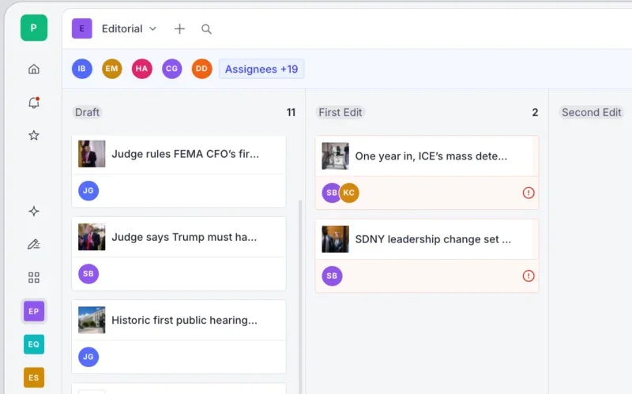Open starred favorites
The image size is (632, 394).
click(34, 135)
